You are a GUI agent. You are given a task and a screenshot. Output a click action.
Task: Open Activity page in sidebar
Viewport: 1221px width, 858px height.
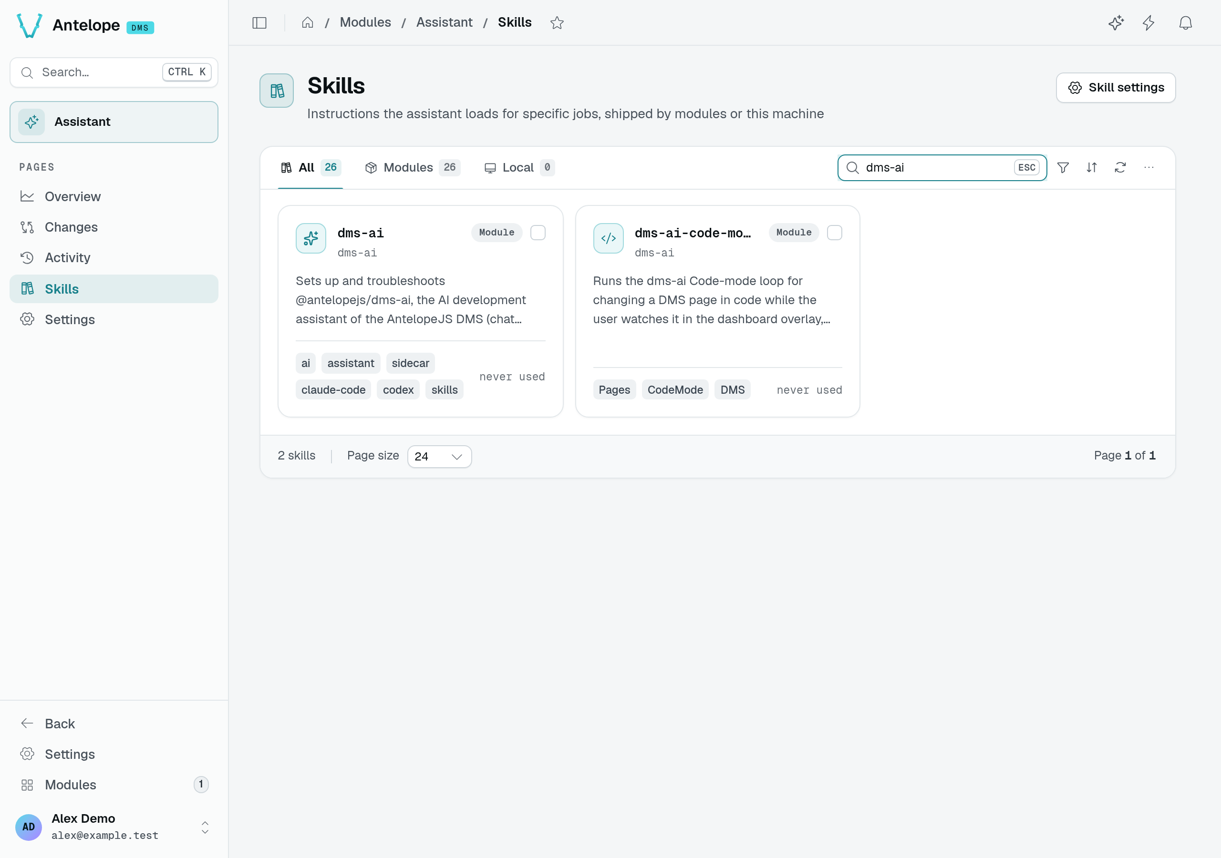[114, 258]
